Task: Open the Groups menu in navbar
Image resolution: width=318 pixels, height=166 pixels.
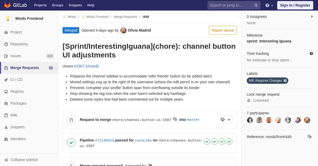Action: tap(58, 5)
